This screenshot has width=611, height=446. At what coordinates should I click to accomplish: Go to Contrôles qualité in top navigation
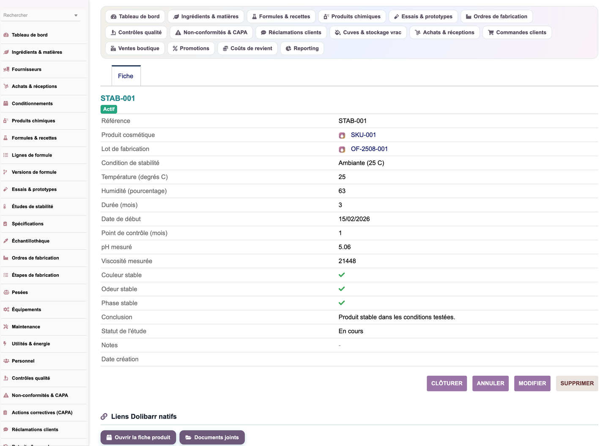tap(136, 33)
